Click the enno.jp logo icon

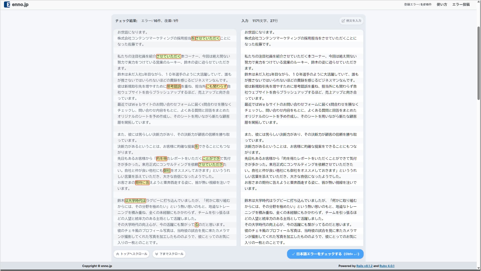point(7,5)
